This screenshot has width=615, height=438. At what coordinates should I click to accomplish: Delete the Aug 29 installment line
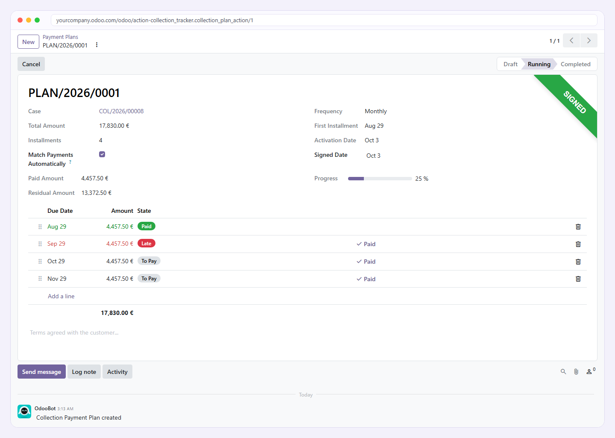coord(578,227)
